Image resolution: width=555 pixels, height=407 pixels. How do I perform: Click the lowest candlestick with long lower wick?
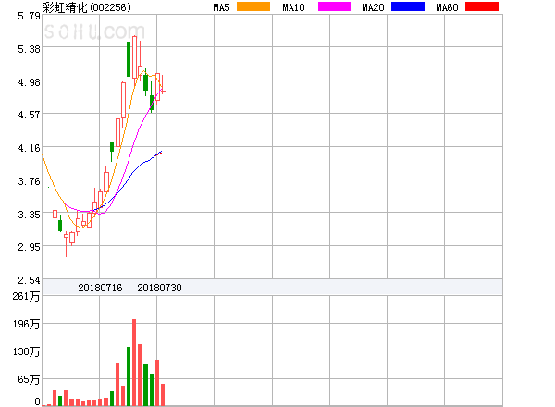point(67,244)
